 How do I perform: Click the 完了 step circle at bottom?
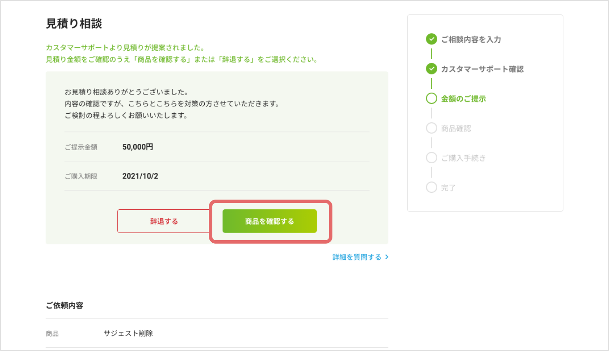431,187
